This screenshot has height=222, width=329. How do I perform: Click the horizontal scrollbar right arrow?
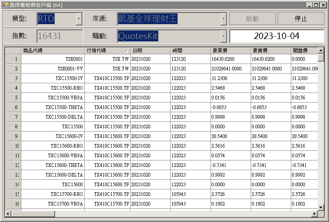tap(314, 214)
